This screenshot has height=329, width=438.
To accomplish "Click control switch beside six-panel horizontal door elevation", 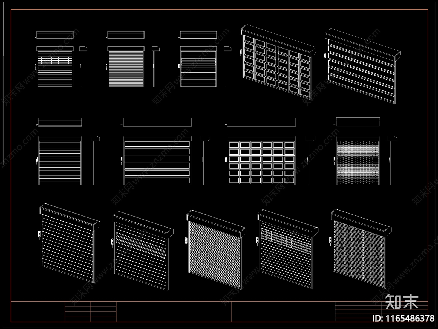I will 122,160.
